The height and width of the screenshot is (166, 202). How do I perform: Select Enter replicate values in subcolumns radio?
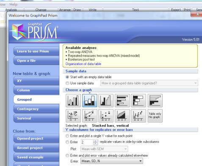pyautogui.click(x=67, y=142)
